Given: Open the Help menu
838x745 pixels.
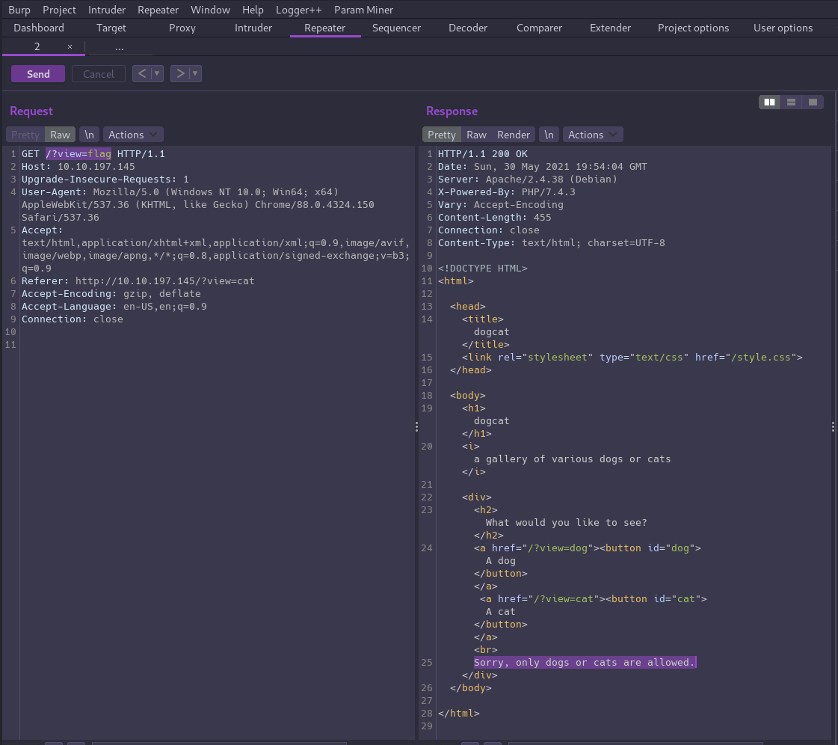Looking at the screenshot, I should click(x=253, y=10).
